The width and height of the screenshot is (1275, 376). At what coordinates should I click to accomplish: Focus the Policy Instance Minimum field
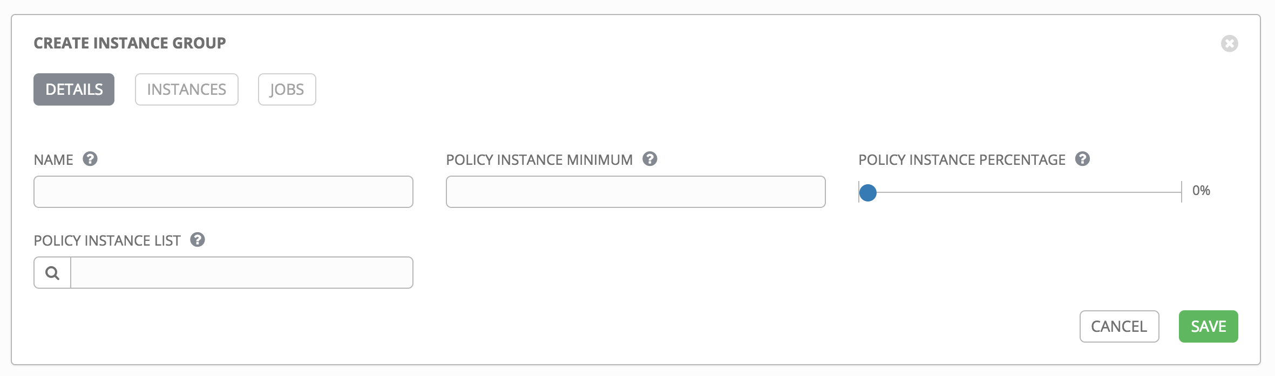point(635,192)
